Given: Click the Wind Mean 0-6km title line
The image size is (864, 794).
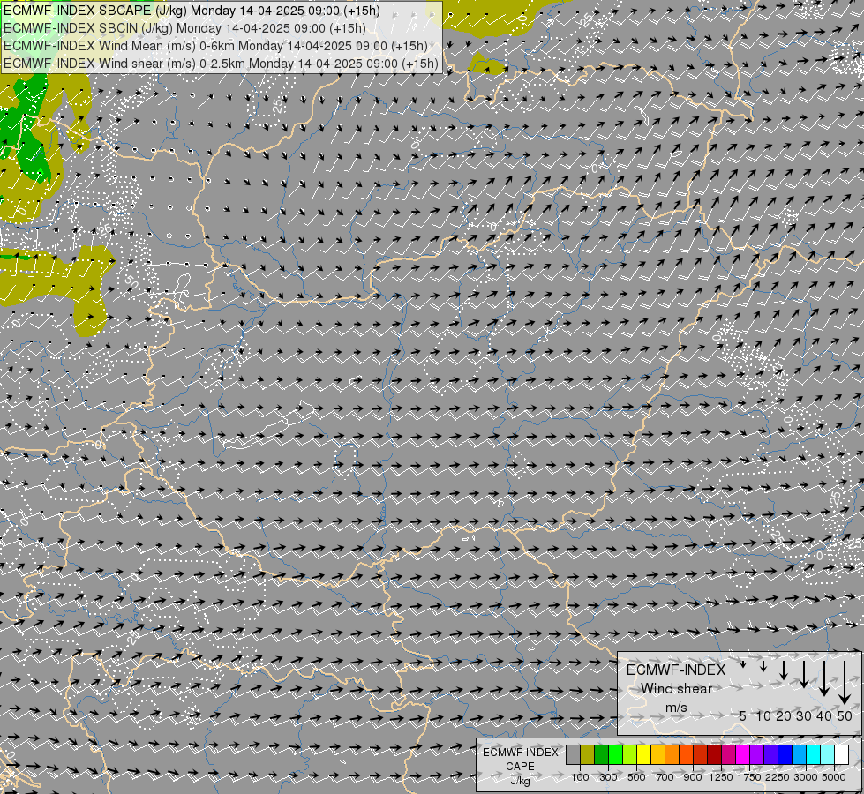Looking at the screenshot, I should [215, 46].
